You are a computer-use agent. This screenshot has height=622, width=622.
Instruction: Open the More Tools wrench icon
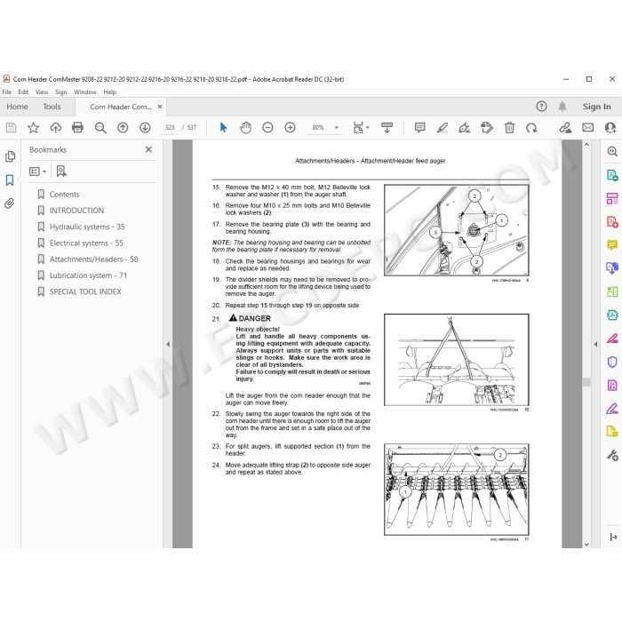click(612, 455)
